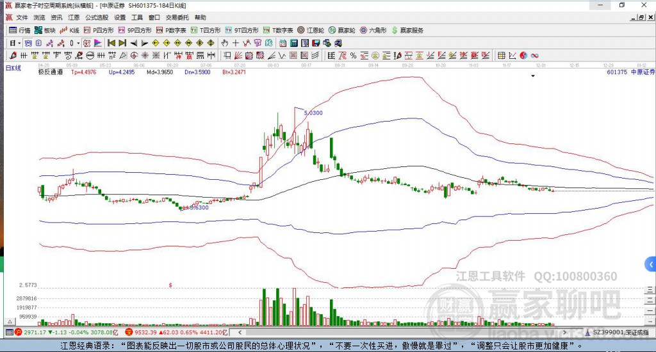Click the blue infinity symbol icon

tap(534, 56)
